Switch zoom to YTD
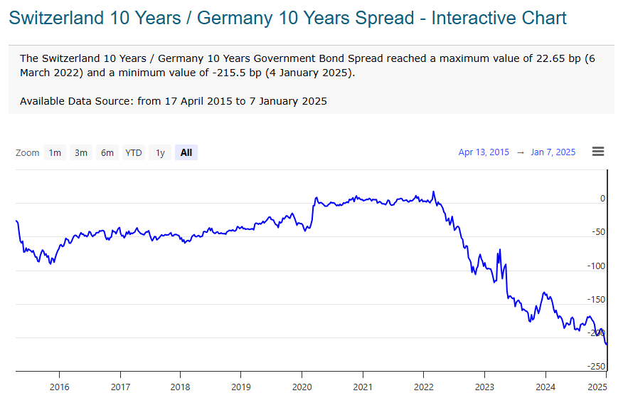This screenshot has height=398, width=628. [134, 152]
